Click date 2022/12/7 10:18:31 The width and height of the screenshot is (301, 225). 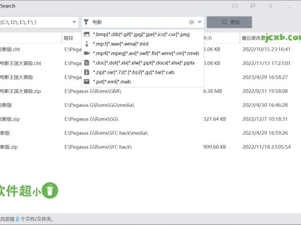click(265, 119)
